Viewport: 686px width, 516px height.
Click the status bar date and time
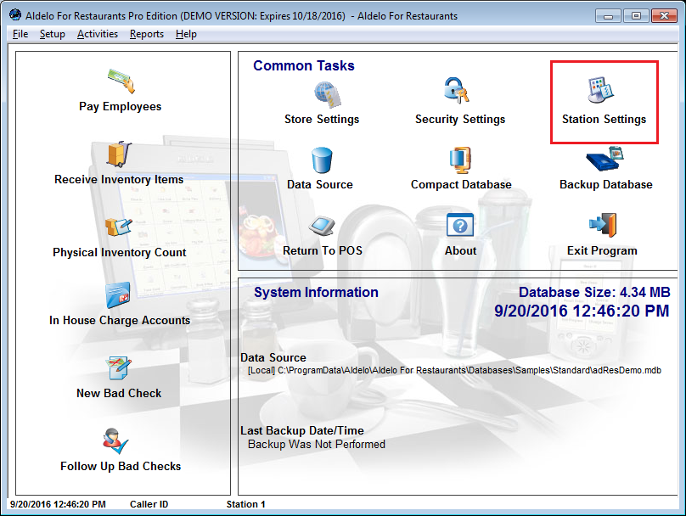tap(58, 504)
